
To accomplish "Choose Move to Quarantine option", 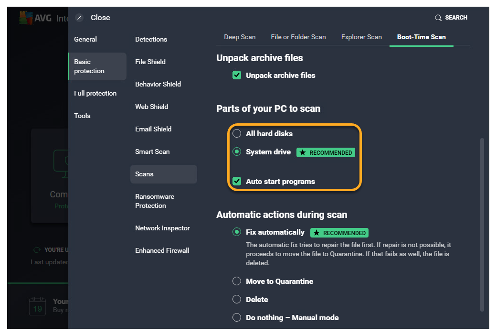I will tap(237, 281).
